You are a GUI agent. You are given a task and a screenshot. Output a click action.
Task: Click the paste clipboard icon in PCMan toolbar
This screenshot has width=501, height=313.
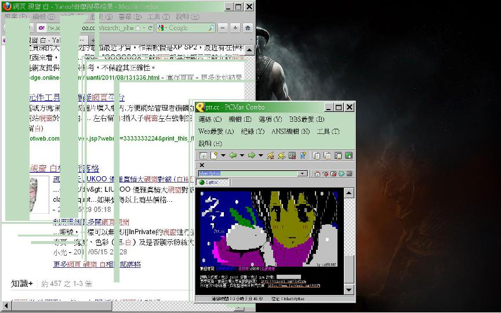338,155
